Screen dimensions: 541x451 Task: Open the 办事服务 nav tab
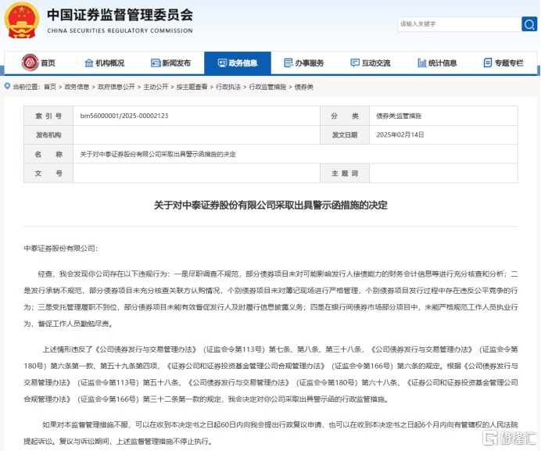304,63
